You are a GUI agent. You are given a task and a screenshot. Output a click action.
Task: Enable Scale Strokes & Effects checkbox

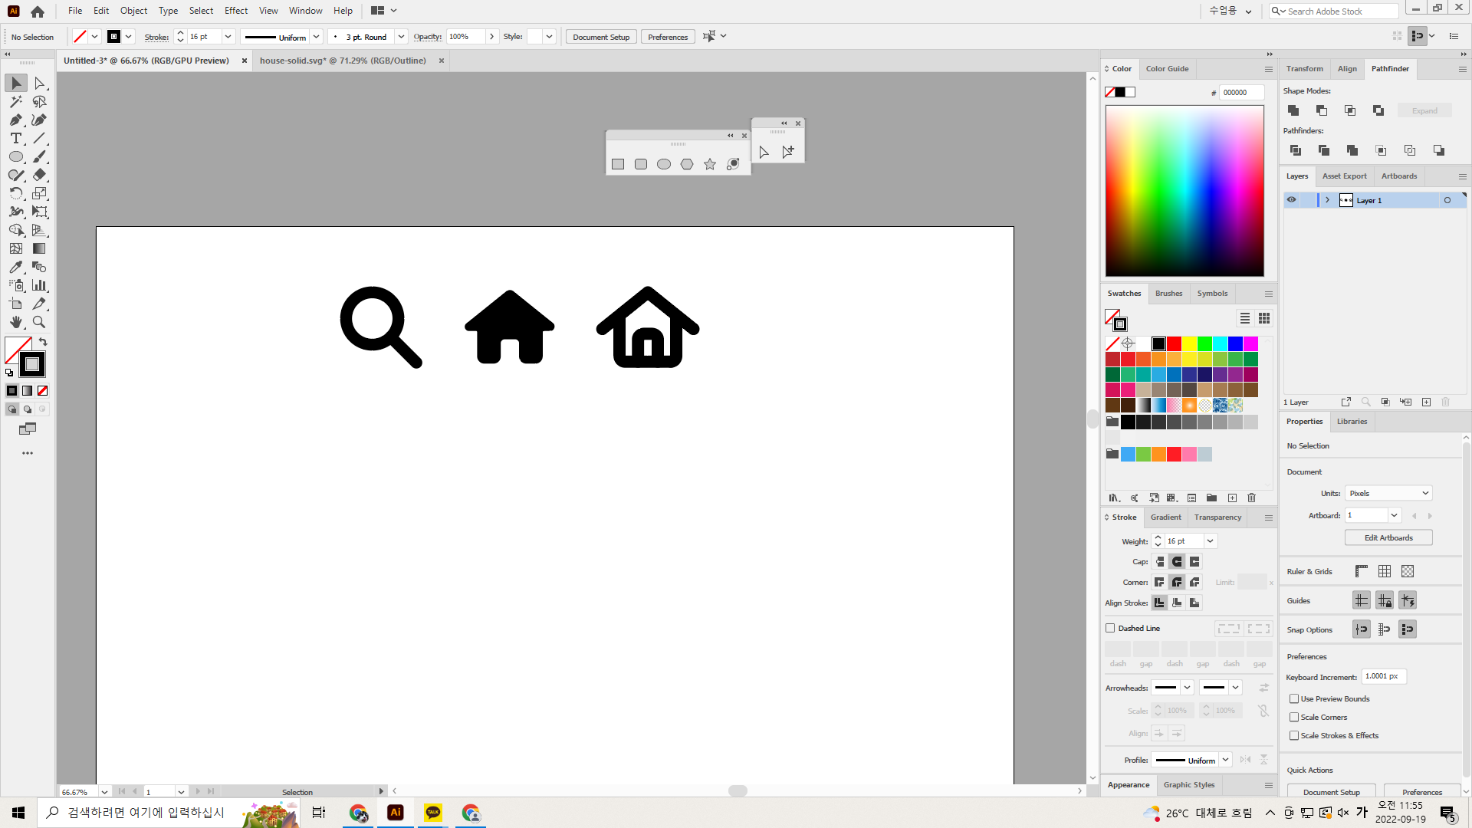click(1294, 735)
